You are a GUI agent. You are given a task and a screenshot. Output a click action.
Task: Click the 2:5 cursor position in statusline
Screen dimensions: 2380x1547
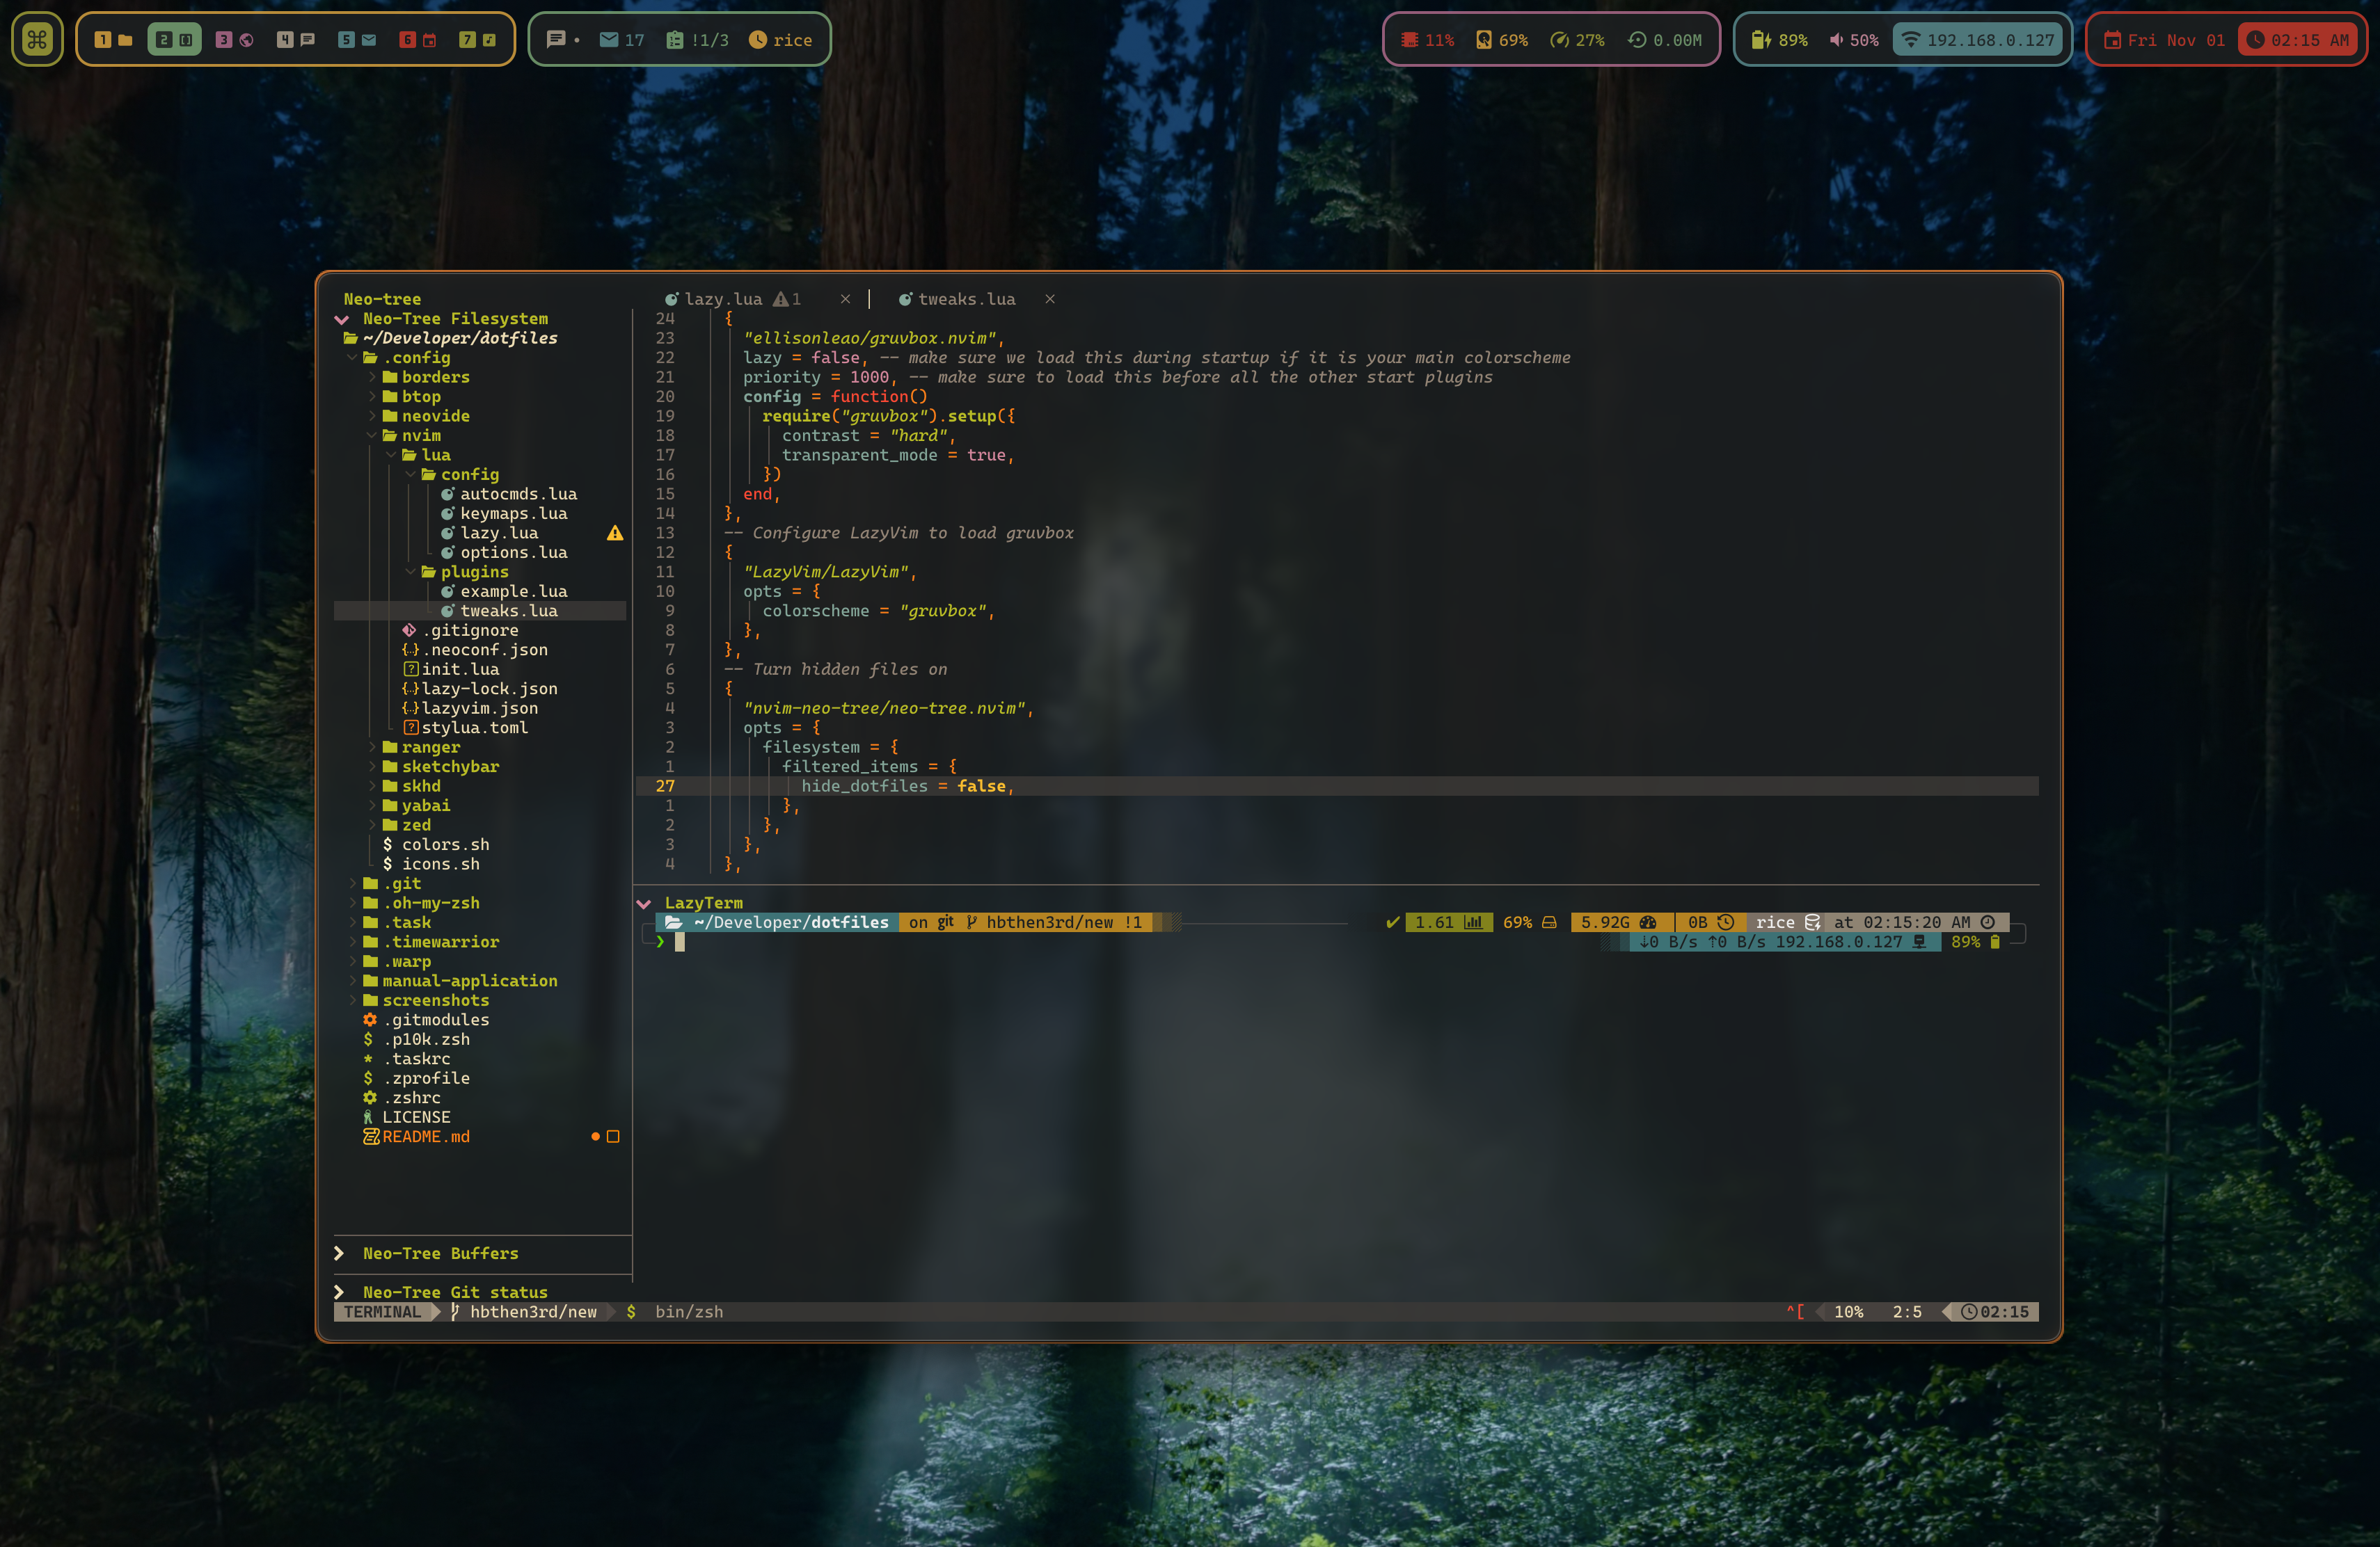[x=1907, y=1312]
